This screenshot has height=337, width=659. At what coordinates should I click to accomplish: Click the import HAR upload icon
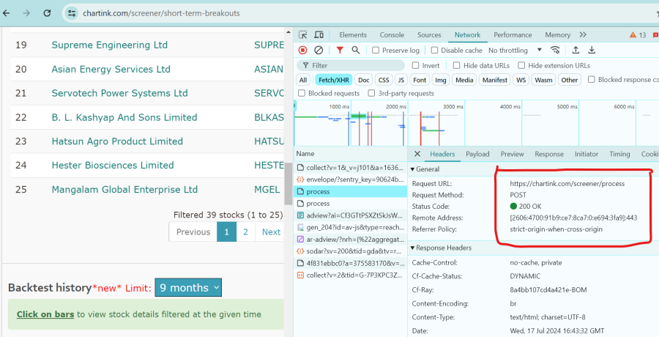click(576, 50)
